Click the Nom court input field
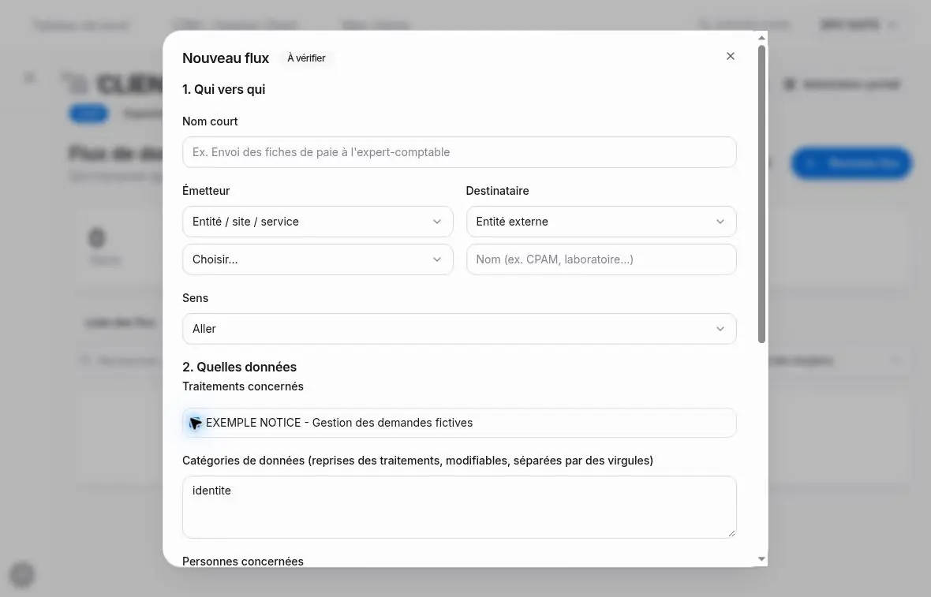Viewport: 931px width, 597px height. point(459,152)
